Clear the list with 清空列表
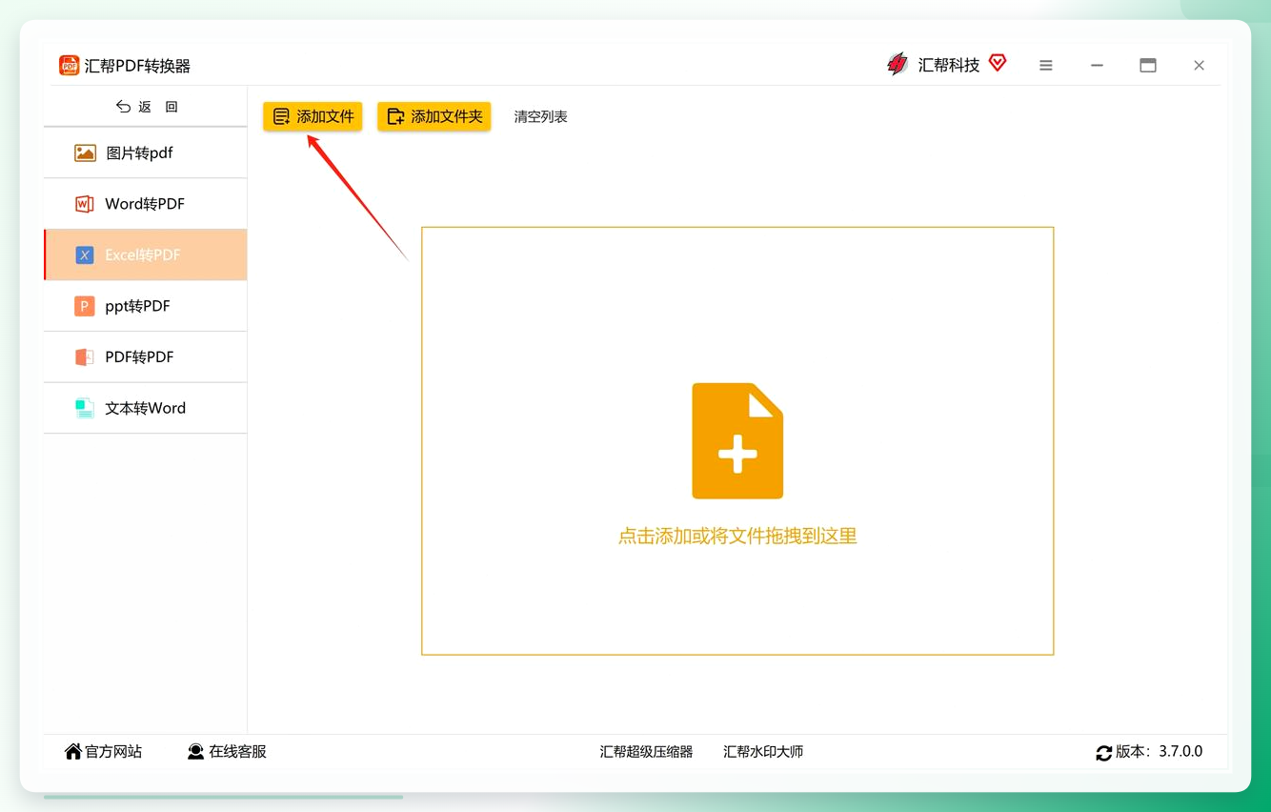This screenshot has width=1271, height=812. pos(540,116)
